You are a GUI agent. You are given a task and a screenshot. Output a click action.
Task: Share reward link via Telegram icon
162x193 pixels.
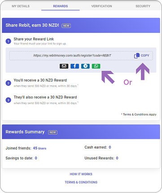click(x=85, y=66)
